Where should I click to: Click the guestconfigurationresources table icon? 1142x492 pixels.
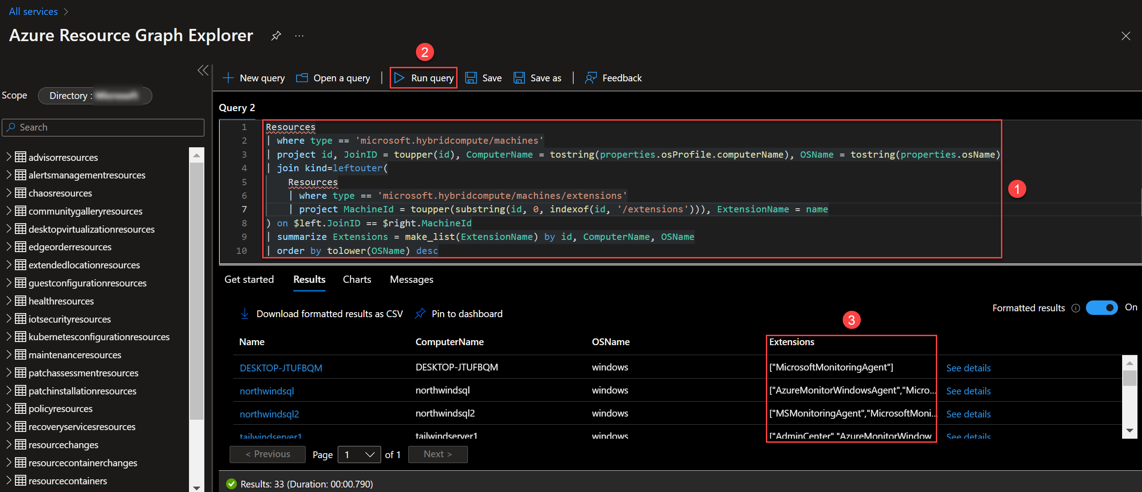pyautogui.click(x=20, y=283)
